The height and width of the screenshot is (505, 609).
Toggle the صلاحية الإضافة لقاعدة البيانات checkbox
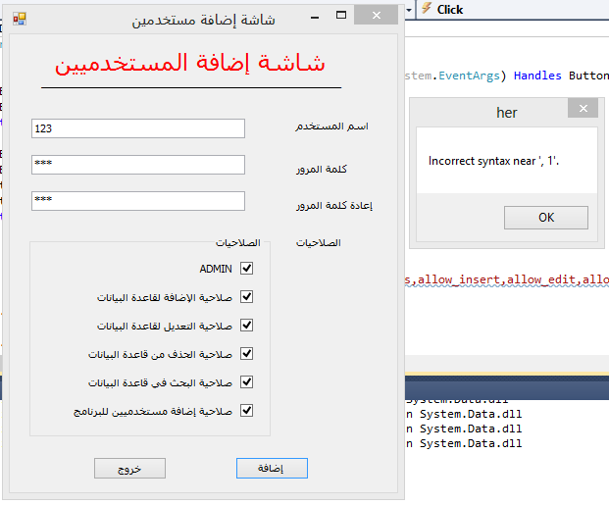pos(246,297)
